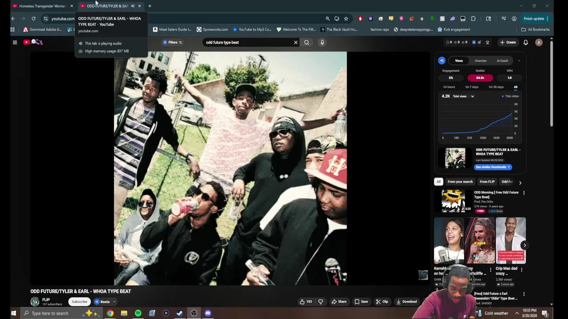This screenshot has height=319, width=568.
Task: Open the Filters button near search
Action: pyautogui.click(x=173, y=43)
